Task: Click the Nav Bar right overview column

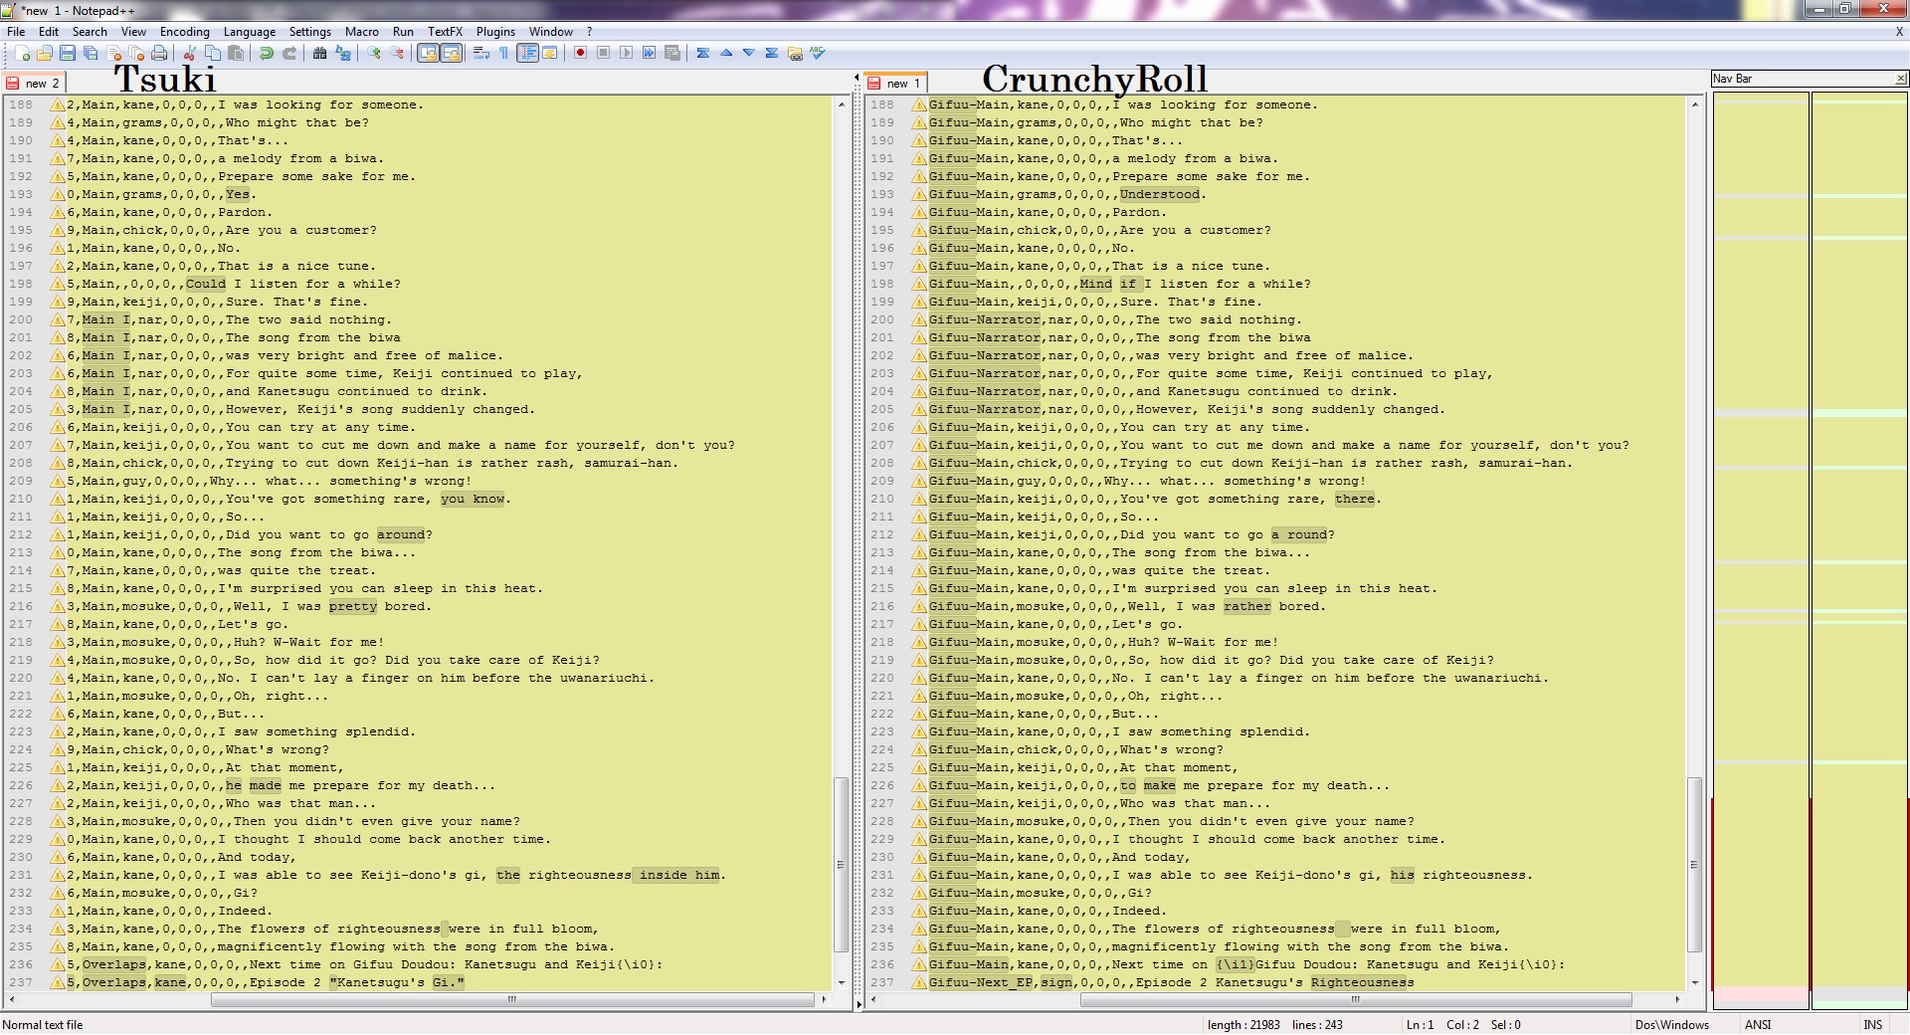Action: (1859, 550)
